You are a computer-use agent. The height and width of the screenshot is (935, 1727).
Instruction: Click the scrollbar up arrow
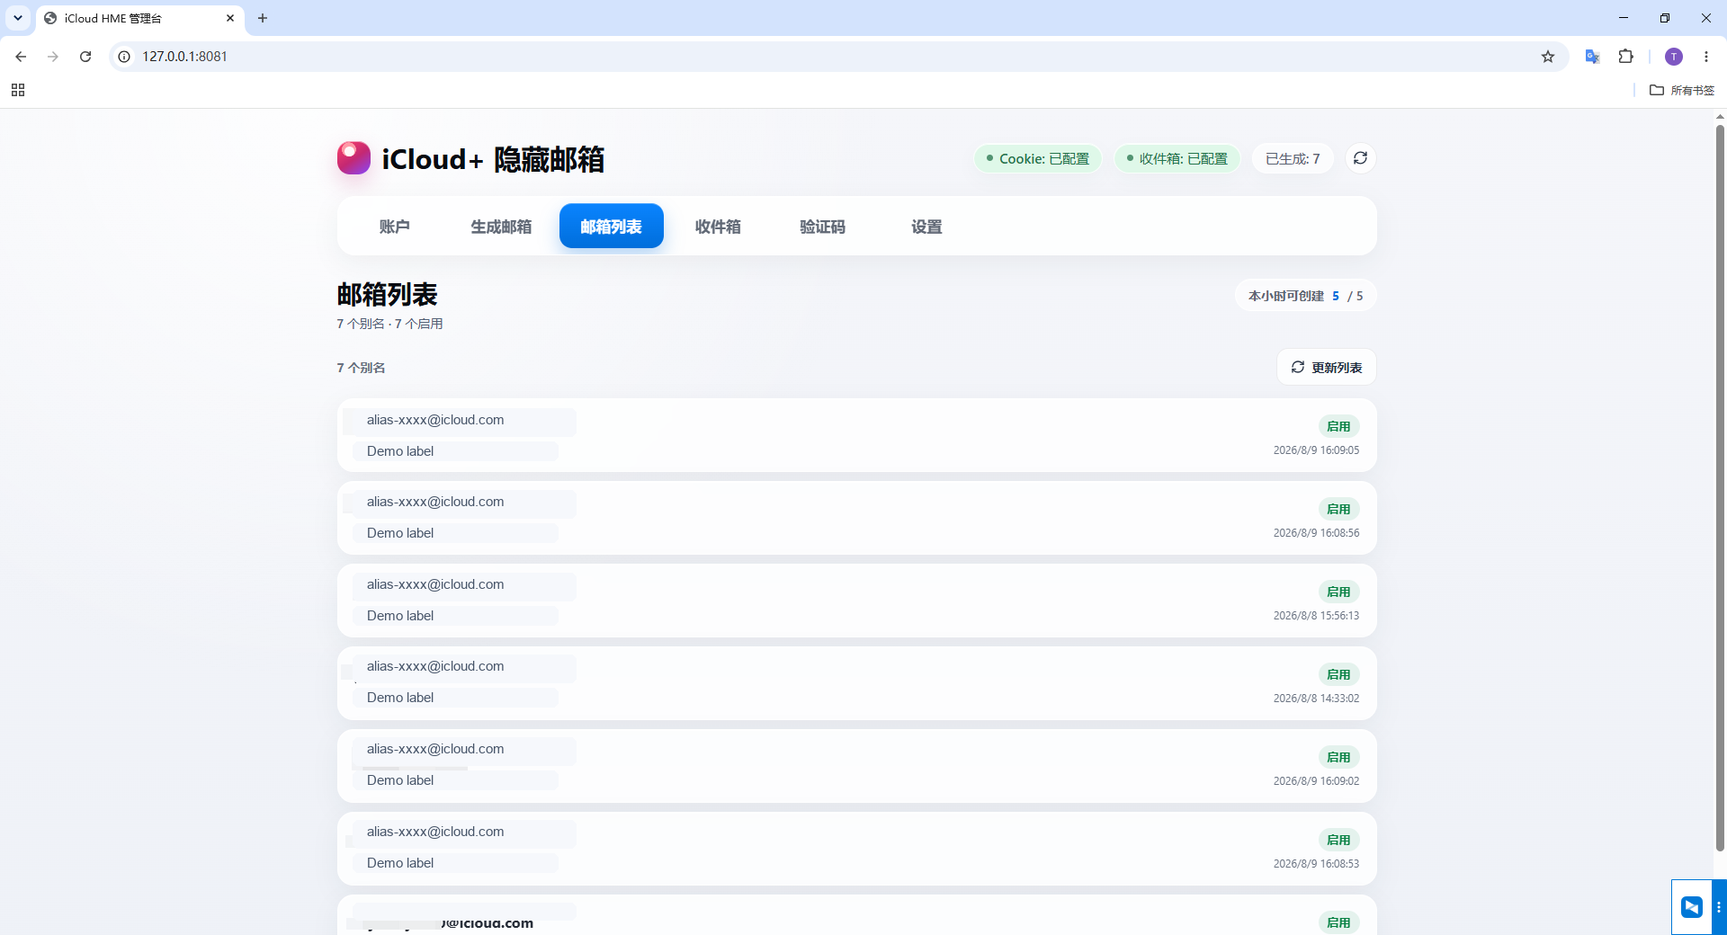[1720, 116]
